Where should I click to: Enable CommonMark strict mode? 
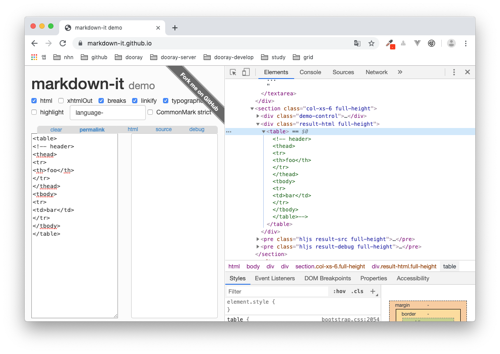(150, 112)
